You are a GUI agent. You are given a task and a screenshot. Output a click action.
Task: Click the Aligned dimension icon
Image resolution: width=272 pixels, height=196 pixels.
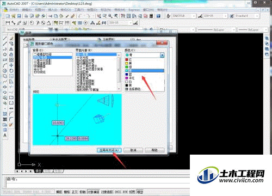coord(14,23)
